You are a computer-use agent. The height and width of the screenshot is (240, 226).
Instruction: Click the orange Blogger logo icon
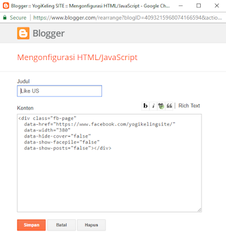(23, 33)
